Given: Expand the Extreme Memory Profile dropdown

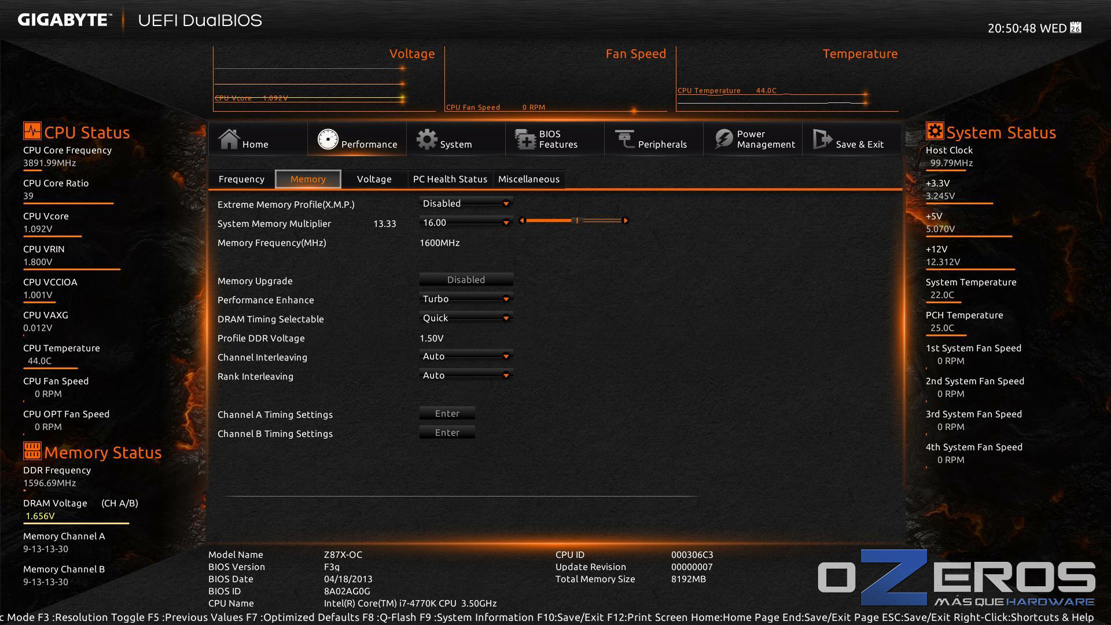Looking at the screenshot, I should [466, 203].
